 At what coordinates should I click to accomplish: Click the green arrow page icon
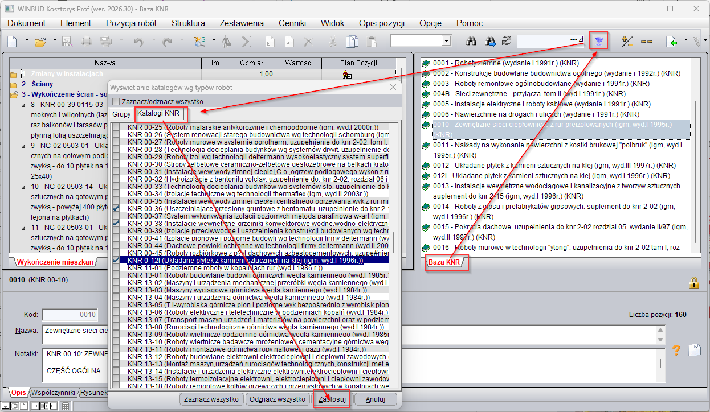coord(672,41)
